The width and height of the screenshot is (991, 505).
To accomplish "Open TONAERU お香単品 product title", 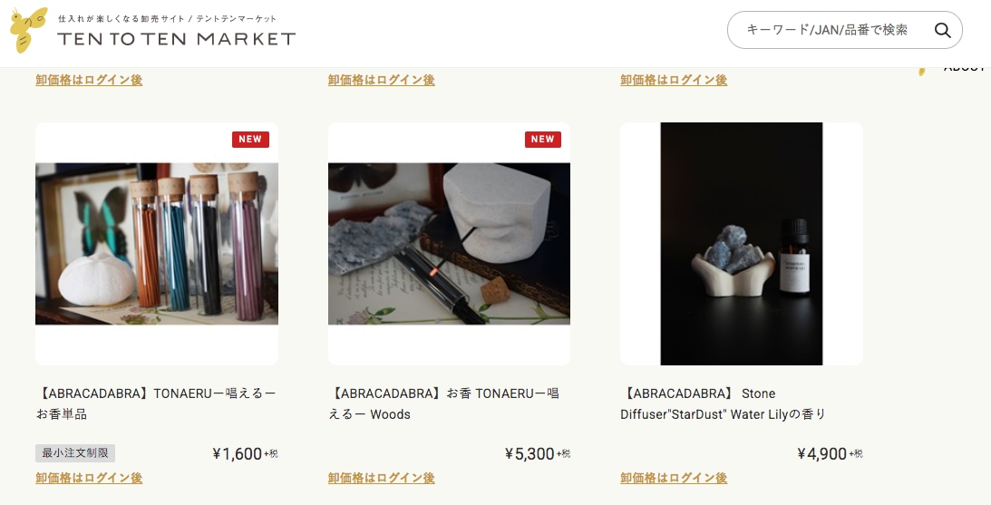I will point(156,403).
